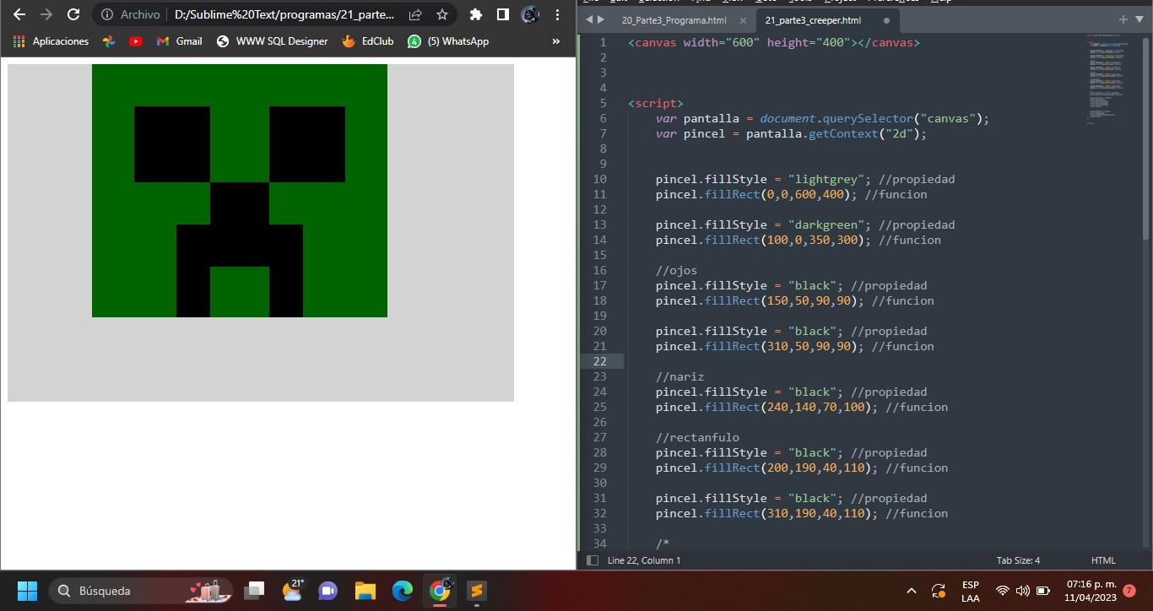Viewport: 1153px width, 611px height.
Task: Open EdClub bookmark
Action: [367, 41]
